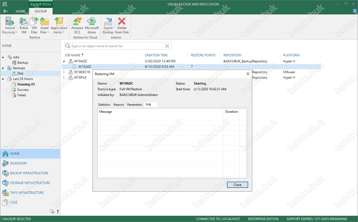Screen dimensions: 358x222
Task: Open the INVENTORY view
Action: coord(30,163)
